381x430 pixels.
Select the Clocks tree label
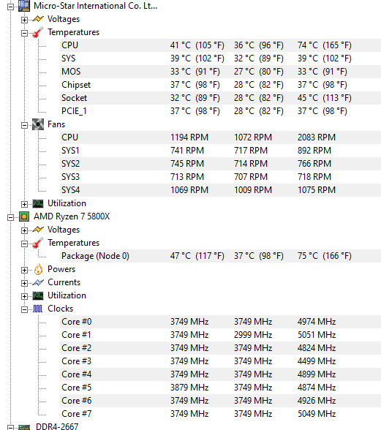click(x=61, y=309)
